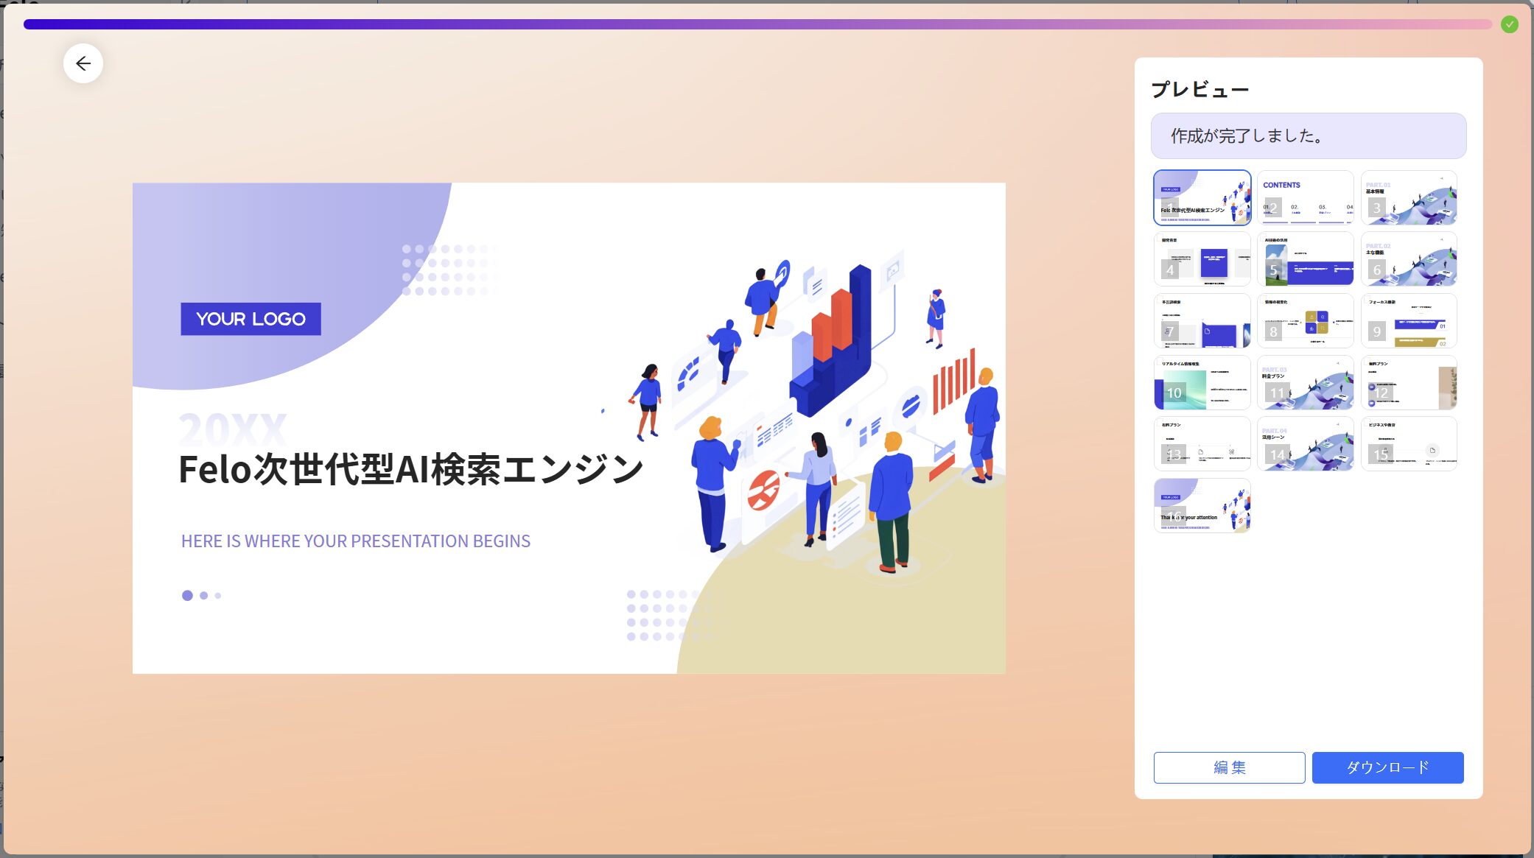
Task: Click the YOUR LOGO badge on slide
Action: coord(251,319)
